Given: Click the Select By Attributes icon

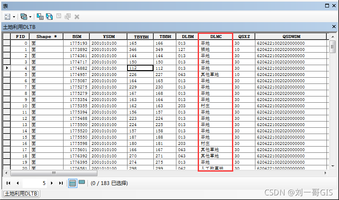Looking at the screenshot, I should (x=40, y=17).
